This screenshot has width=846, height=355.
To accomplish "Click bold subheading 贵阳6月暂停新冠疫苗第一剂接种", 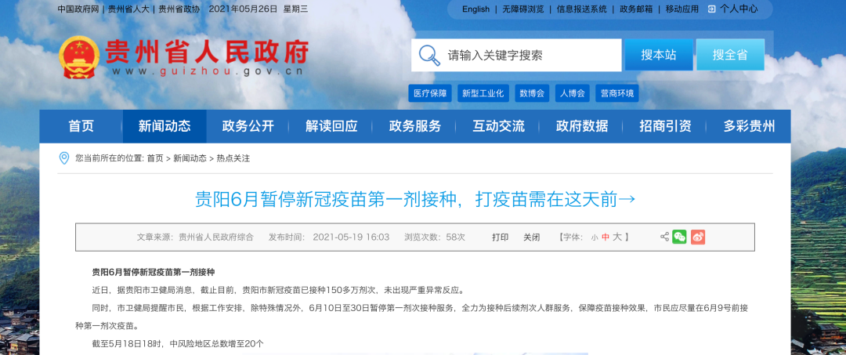I will pos(154,272).
